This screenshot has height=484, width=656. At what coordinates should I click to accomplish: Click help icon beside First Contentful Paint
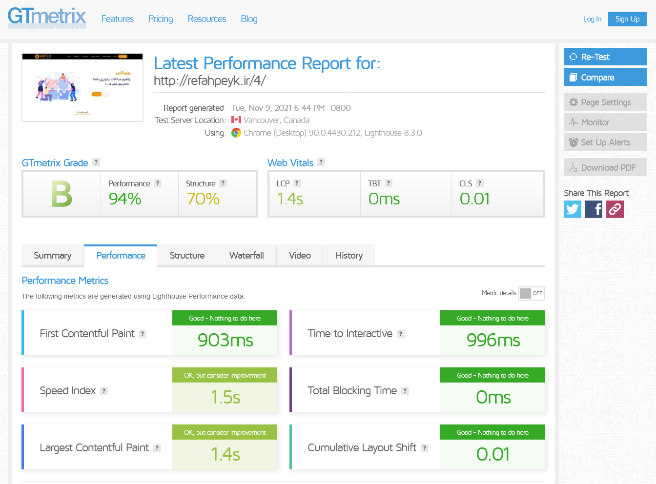(x=143, y=334)
